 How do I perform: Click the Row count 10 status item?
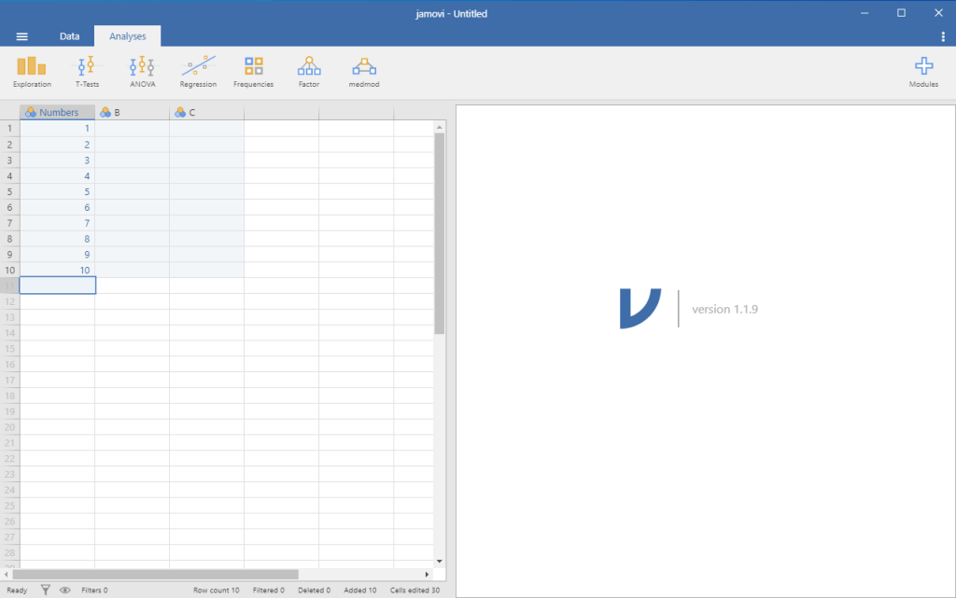pos(217,590)
